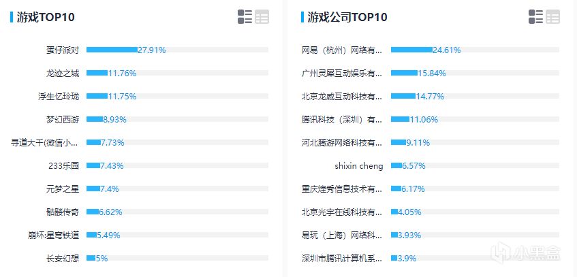Open the 腾讯科技（深圳）company entry

342,119
